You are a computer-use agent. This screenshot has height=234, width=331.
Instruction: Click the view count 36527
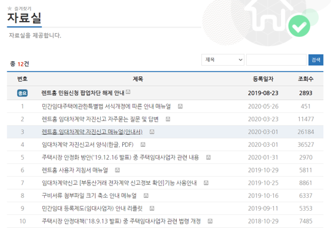coord(306,145)
